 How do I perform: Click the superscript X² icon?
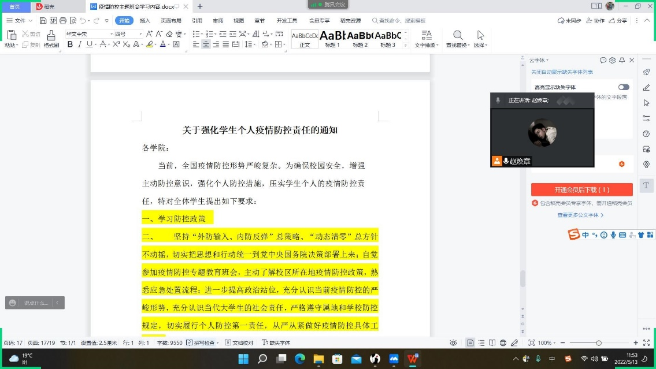pyautogui.click(x=117, y=44)
